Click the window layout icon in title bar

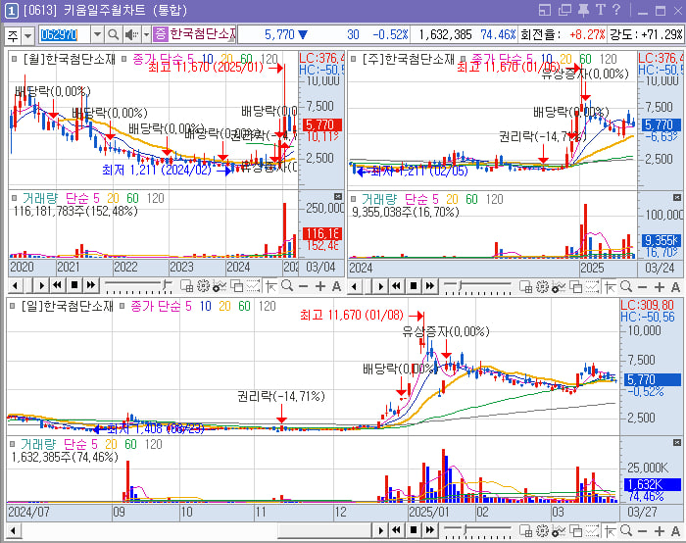click(545, 10)
